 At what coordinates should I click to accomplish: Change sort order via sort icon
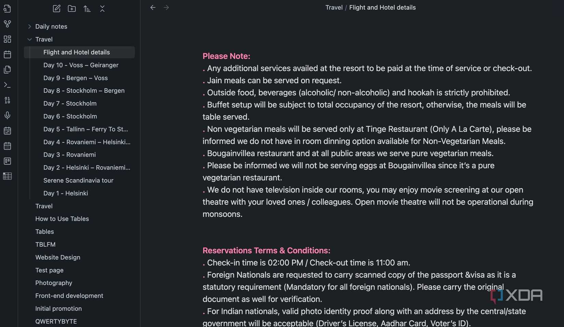coord(87,9)
